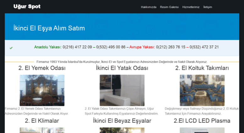Click phone number 0(212) 263 76 15
Screen dimensions: 244x133
click(x=171, y=47)
